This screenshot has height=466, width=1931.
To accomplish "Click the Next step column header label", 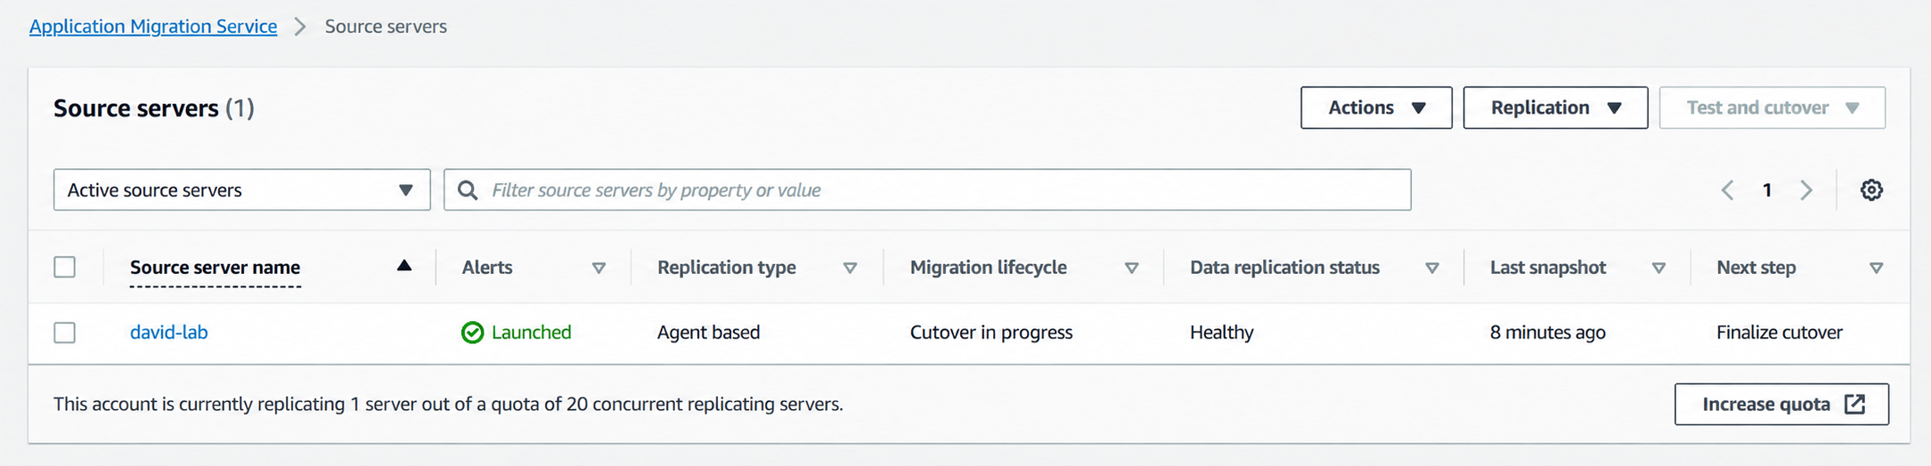I will click(x=1756, y=268).
